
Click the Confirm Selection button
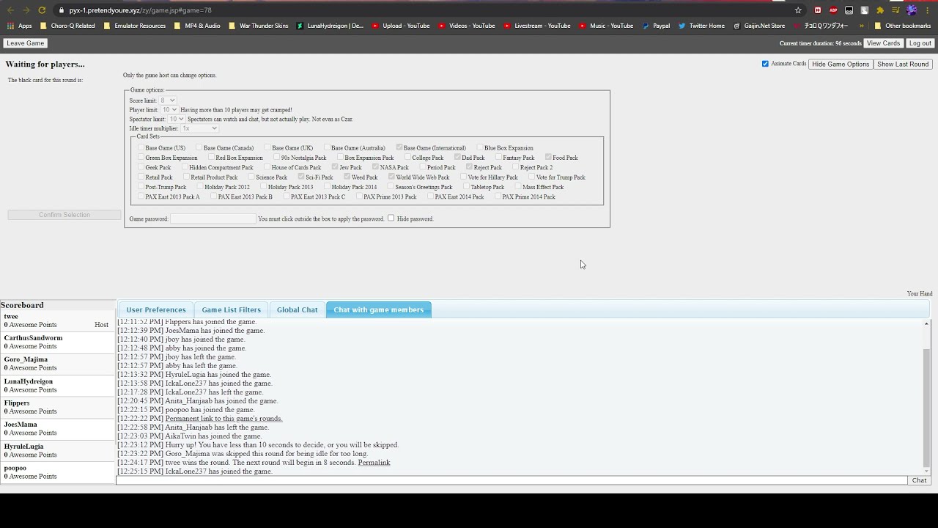(x=64, y=215)
